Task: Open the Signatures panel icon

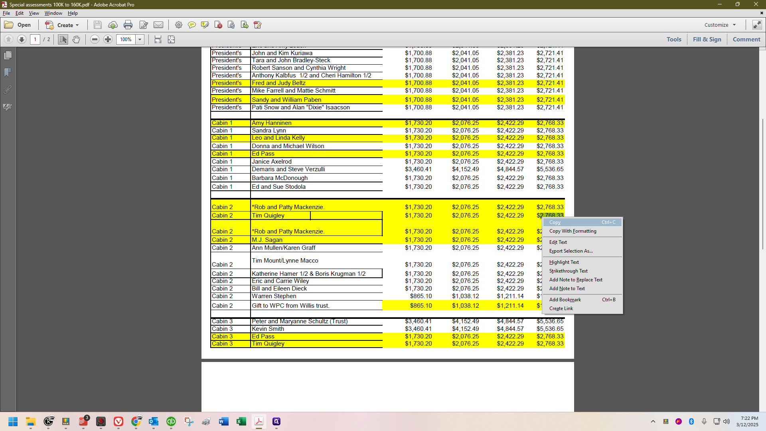Action: [x=8, y=107]
